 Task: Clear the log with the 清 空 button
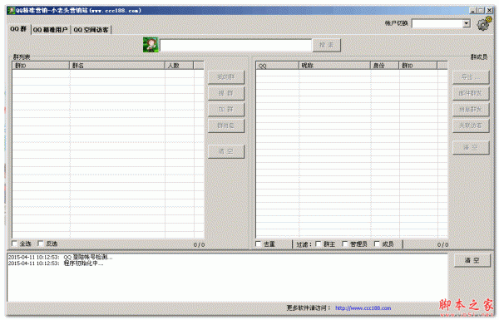[472, 260]
